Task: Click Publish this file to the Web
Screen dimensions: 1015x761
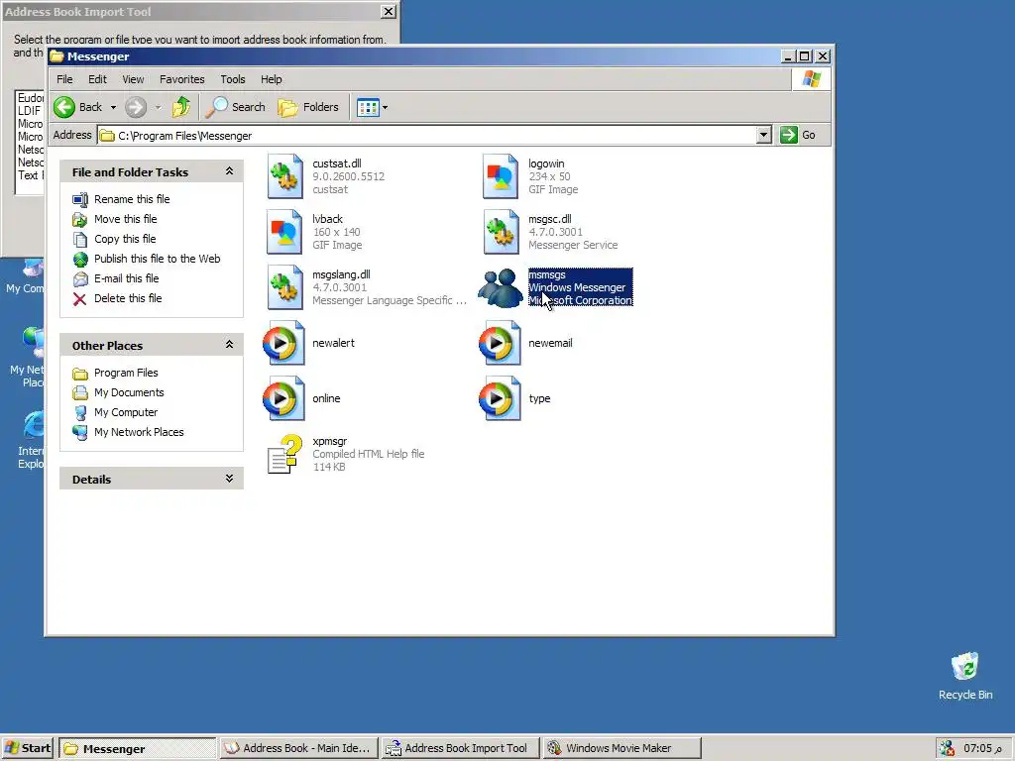Action: [x=158, y=259]
